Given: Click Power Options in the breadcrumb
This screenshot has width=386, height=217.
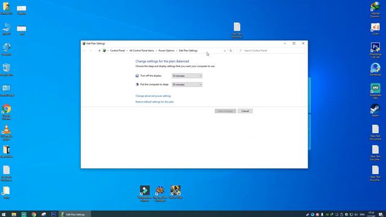Looking at the screenshot, I should 166,51.
